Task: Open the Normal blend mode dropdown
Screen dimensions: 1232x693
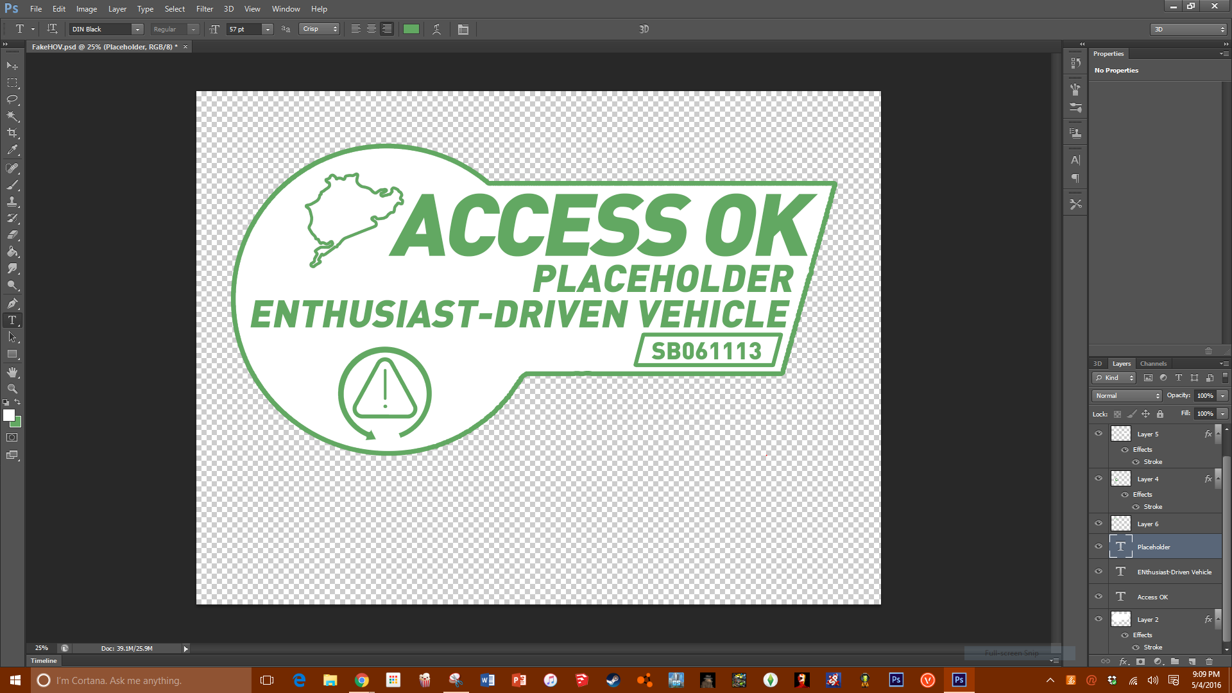Action: (1127, 396)
